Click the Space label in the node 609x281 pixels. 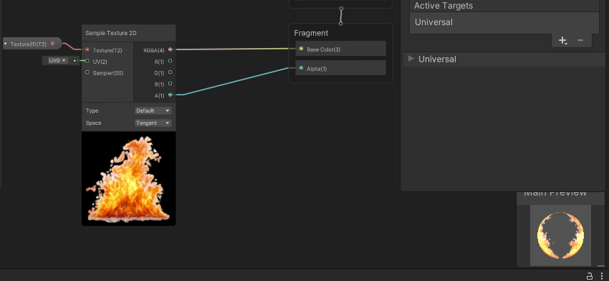[94, 123]
